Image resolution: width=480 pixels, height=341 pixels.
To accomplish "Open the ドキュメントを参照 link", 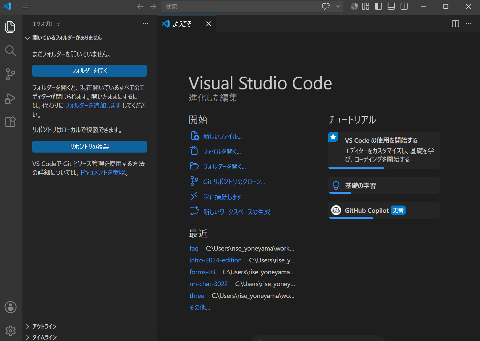I will [x=103, y=172].
